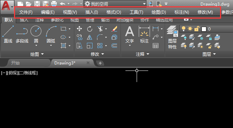This screenshot has height=128, width=233.
Task: Select the 直线 (Line) tool
Action: pos(8,34)
